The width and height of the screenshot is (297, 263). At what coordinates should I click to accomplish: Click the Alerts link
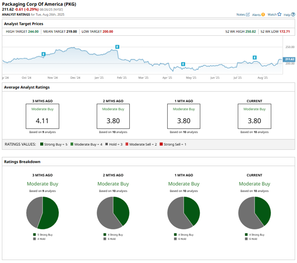tap(256, 15)
